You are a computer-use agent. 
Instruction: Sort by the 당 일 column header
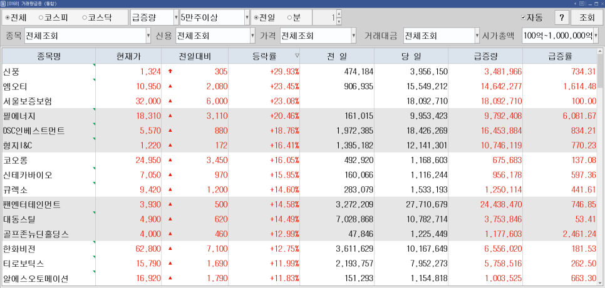click(x=411, y=56)
